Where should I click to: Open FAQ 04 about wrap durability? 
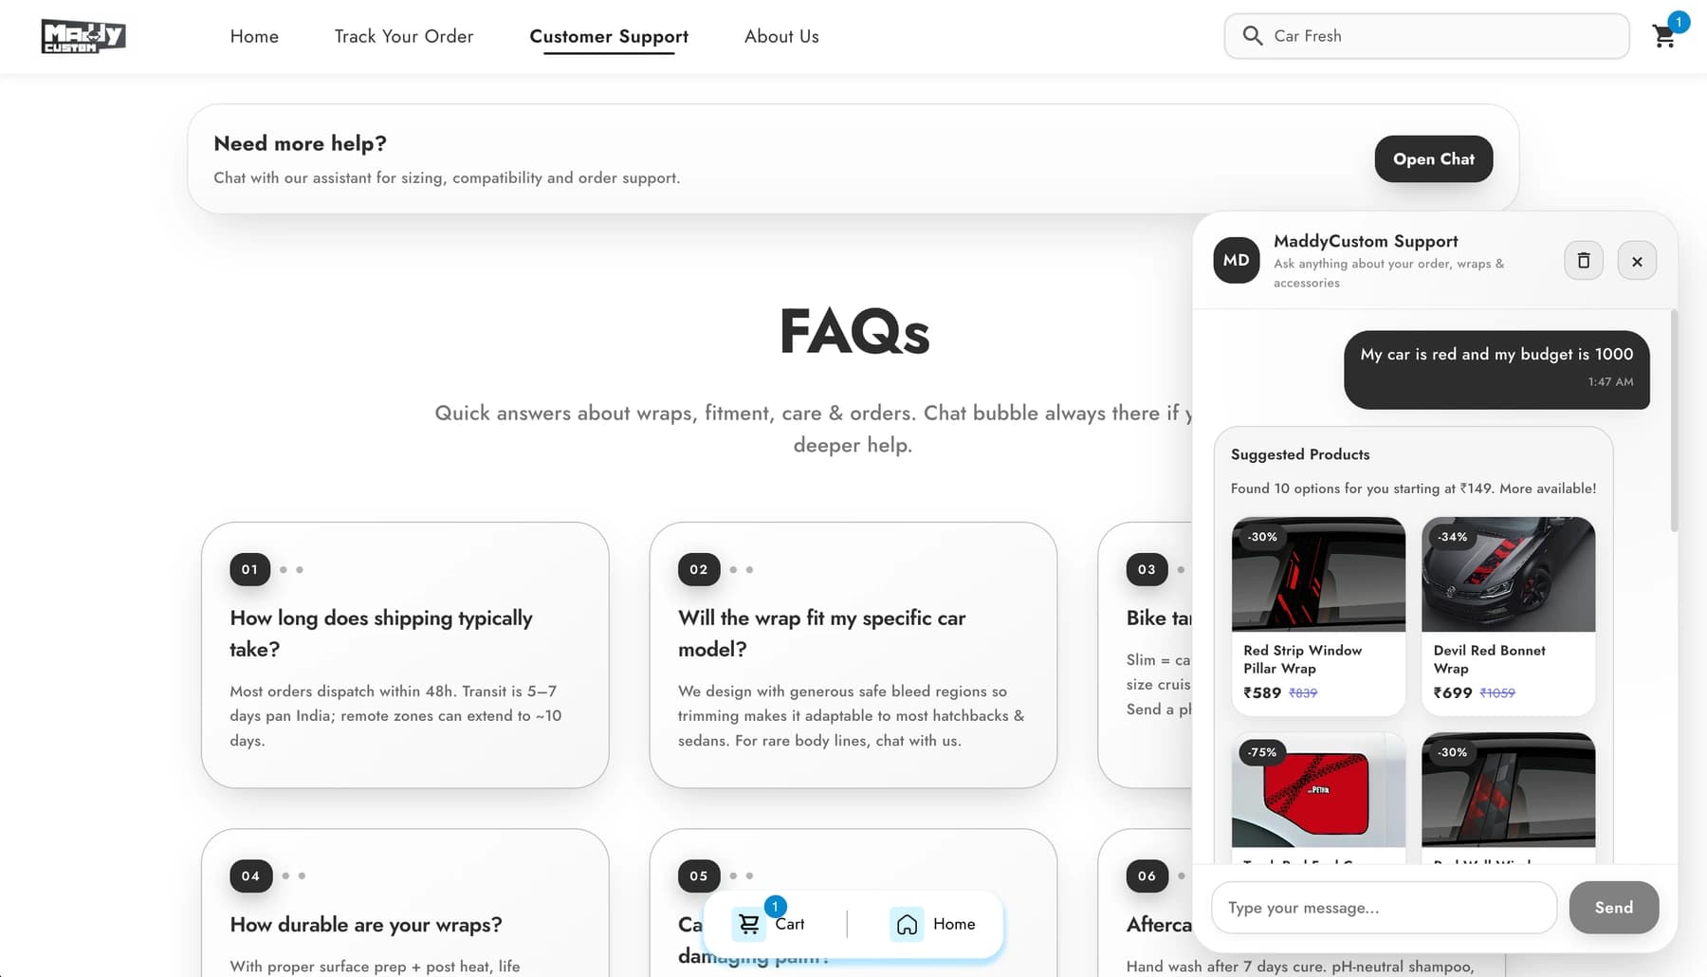pos(405,903)
